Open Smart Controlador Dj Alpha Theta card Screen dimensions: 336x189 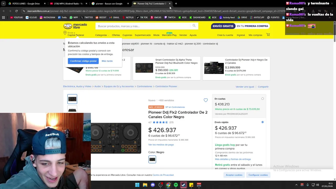coord(167,68)
